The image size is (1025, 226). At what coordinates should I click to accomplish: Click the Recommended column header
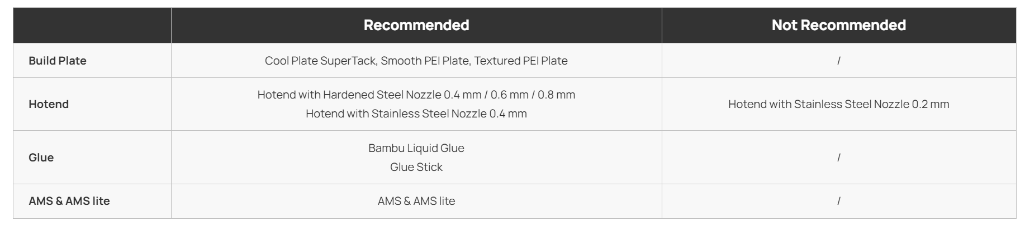pyautogui.click(x=416, y=25)
